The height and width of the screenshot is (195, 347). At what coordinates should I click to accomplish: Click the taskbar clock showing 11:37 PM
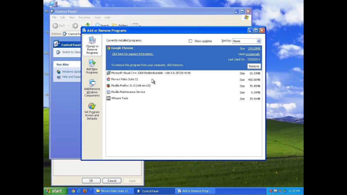coord(294,191)
